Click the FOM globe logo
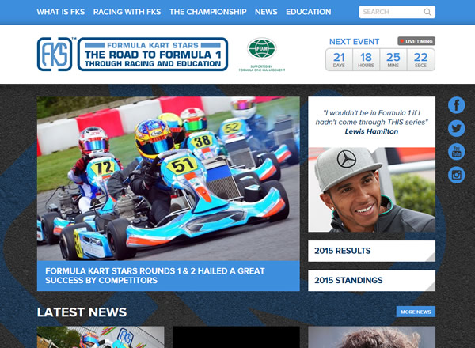Screen dimensions: 475x348 (262, 48)
